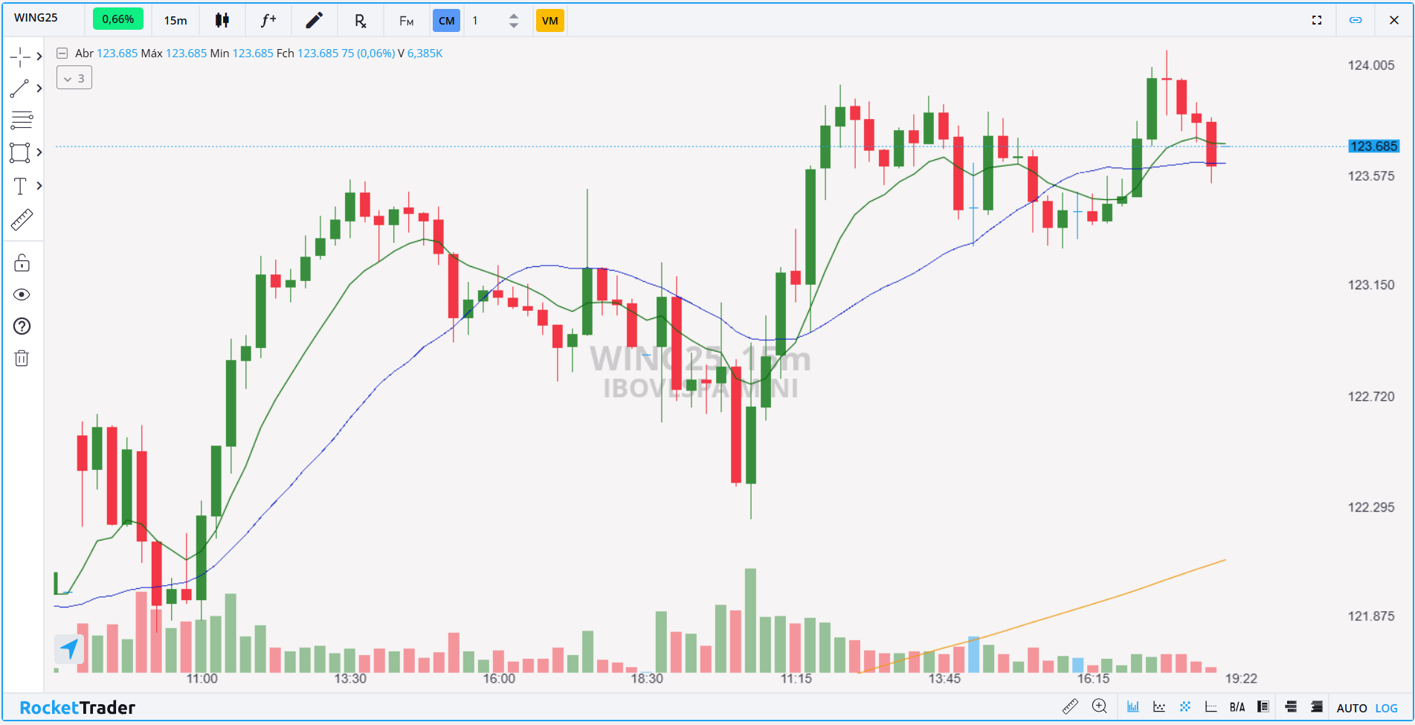Collapse the OHLC data legend
1415x725 pixels.
tap(62, 54)
